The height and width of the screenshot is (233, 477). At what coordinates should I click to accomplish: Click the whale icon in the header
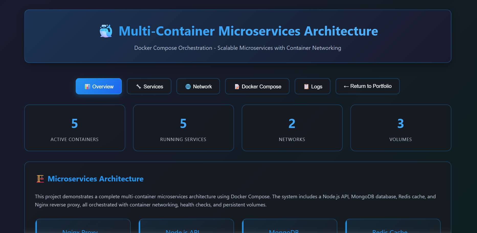click(x=106, y=31)
